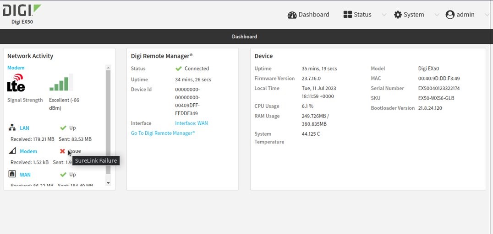Click Bootloader Version 21.8.24.120

point(430,108)
